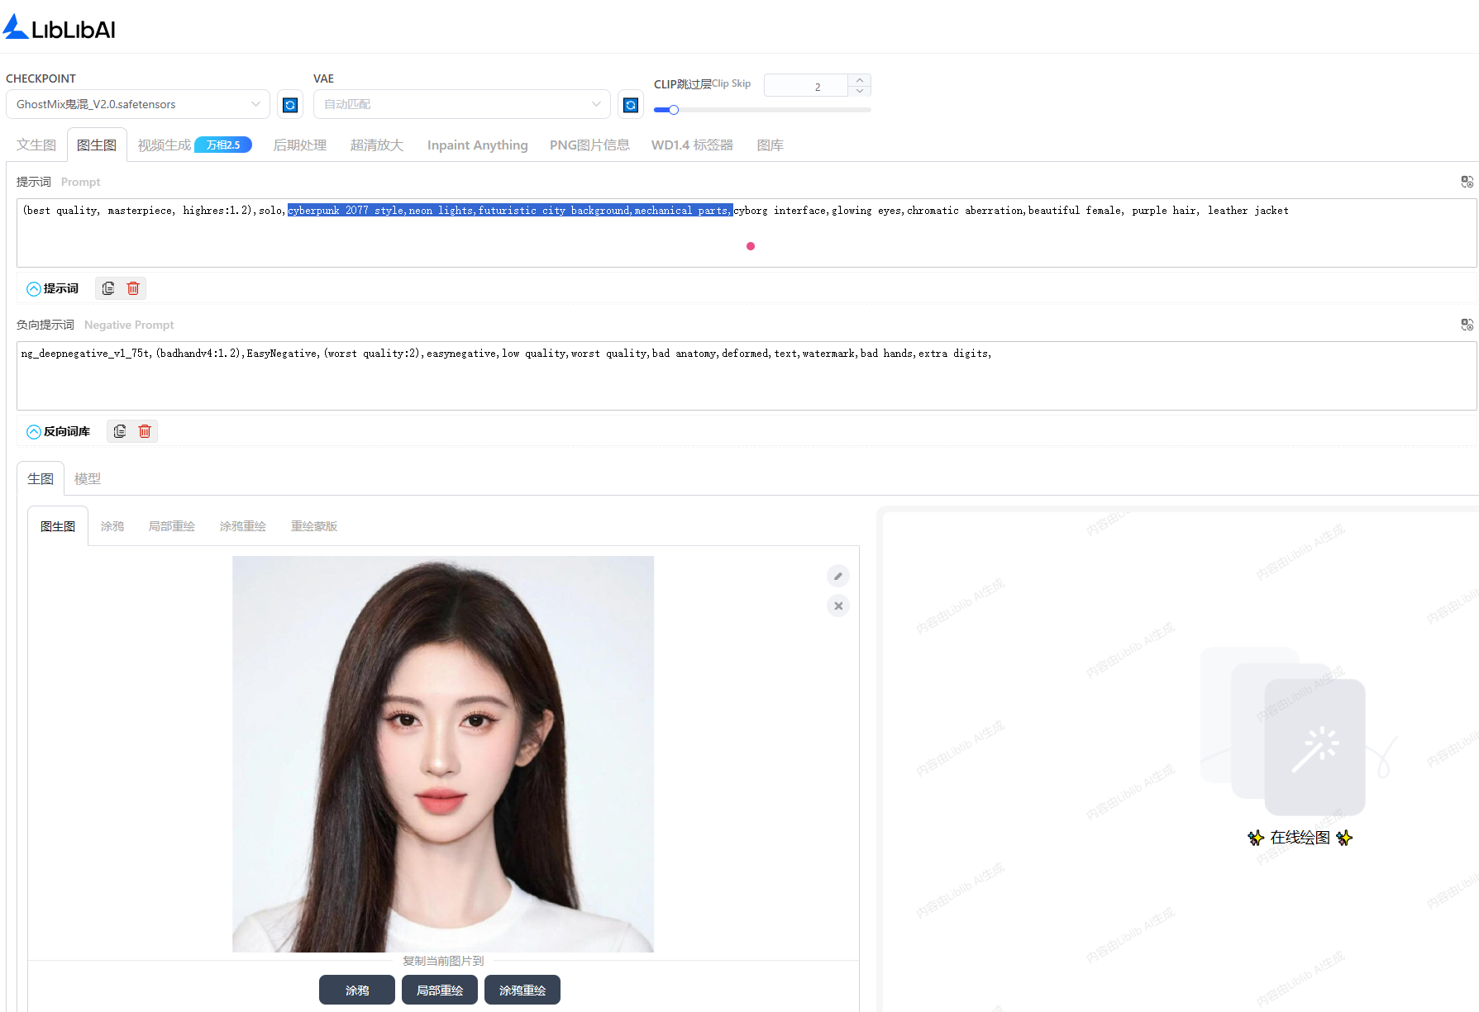Viewport: 1479px width, 1012px height.
Task: Click the LibLibAI logo
Action: pos(60,28)
